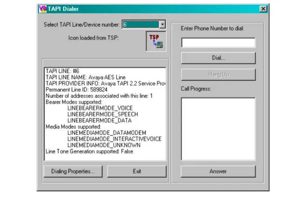Click 'Icon loaded from TSP:' label
The height and width of the screenshot is (197, 304).
[x=93, y=38]
